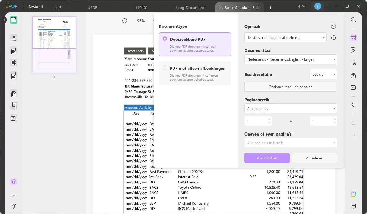
Task: Click the 'BOS Mastercard' entry
Action: coord(191,209)
